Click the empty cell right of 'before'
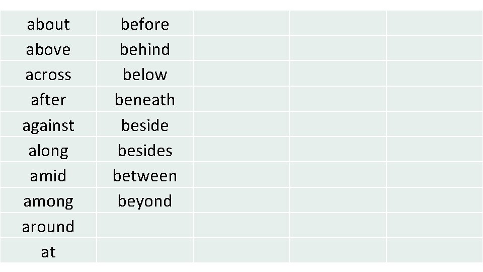 tap(242, 23)
